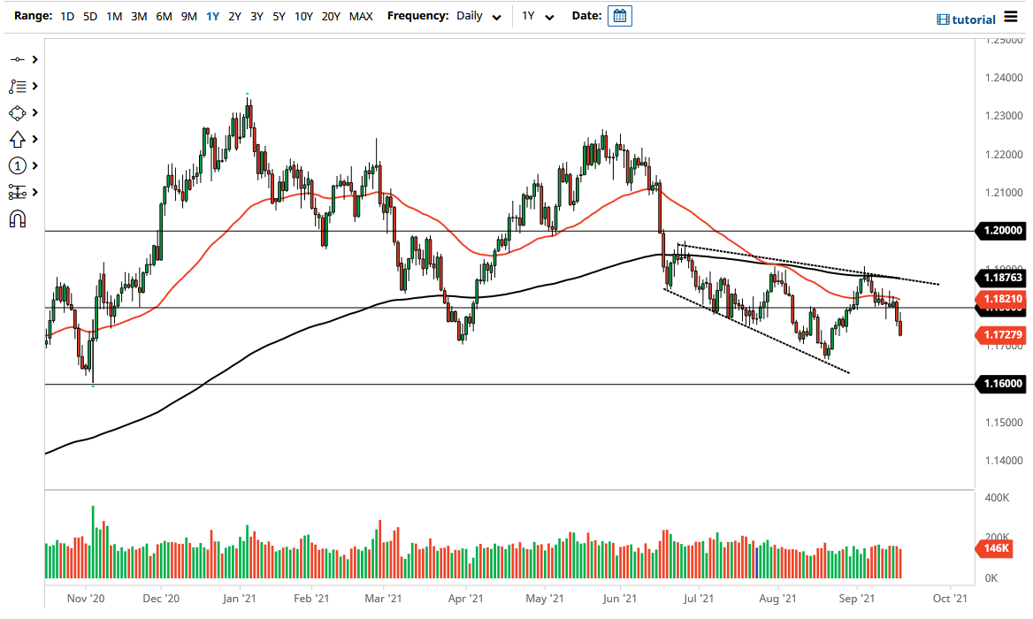Set range to 1D
The height and width of the screenshot is (619, 1033).
(67, 16)
